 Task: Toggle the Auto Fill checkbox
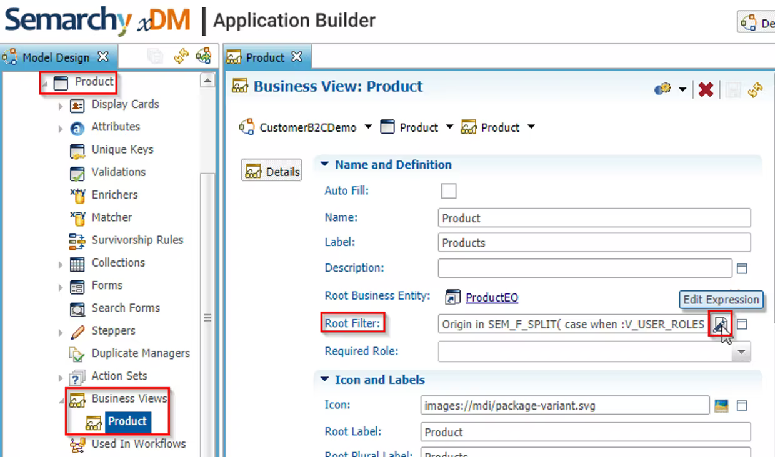(449, 191)
